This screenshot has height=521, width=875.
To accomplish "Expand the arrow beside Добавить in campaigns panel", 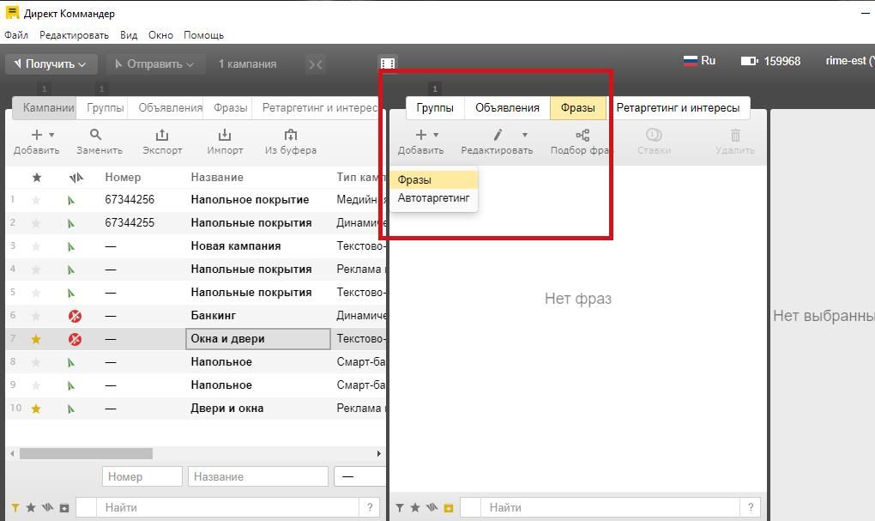I will pyautogui.click(x=51, y=135).
